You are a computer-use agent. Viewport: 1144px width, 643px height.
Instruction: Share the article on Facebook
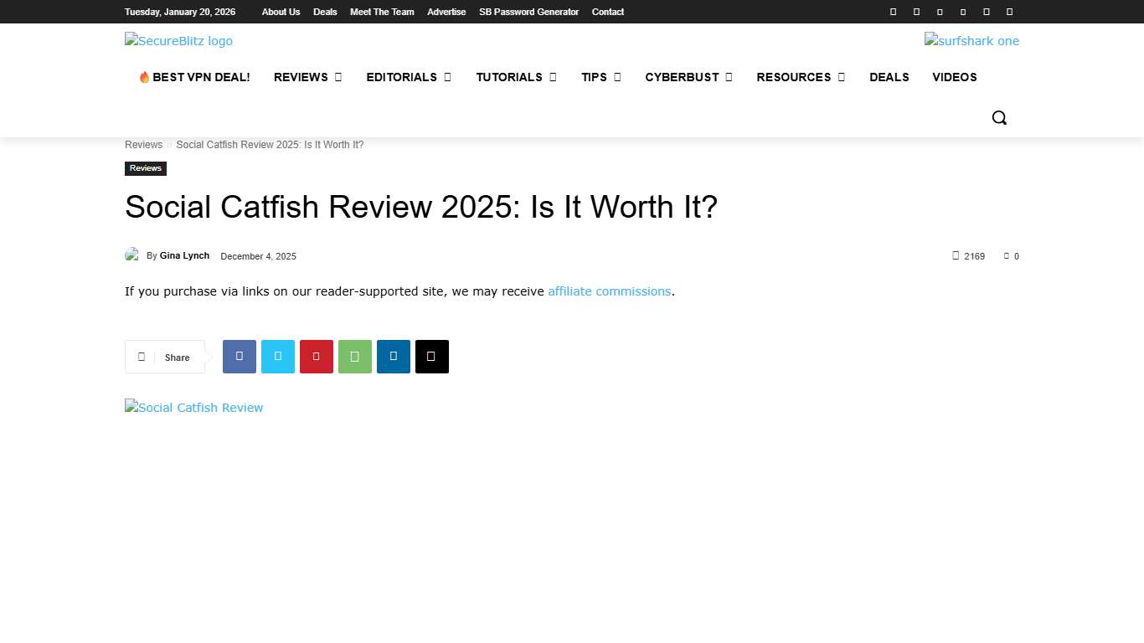point(239,357)
